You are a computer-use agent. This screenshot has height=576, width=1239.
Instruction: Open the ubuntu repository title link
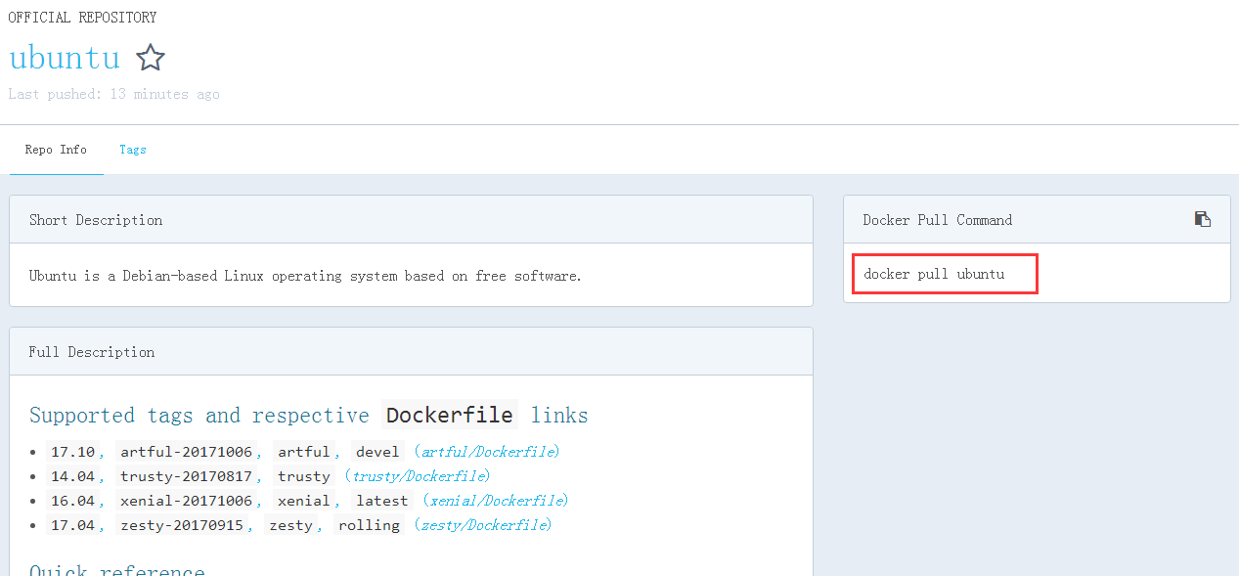tap(65, 57)
